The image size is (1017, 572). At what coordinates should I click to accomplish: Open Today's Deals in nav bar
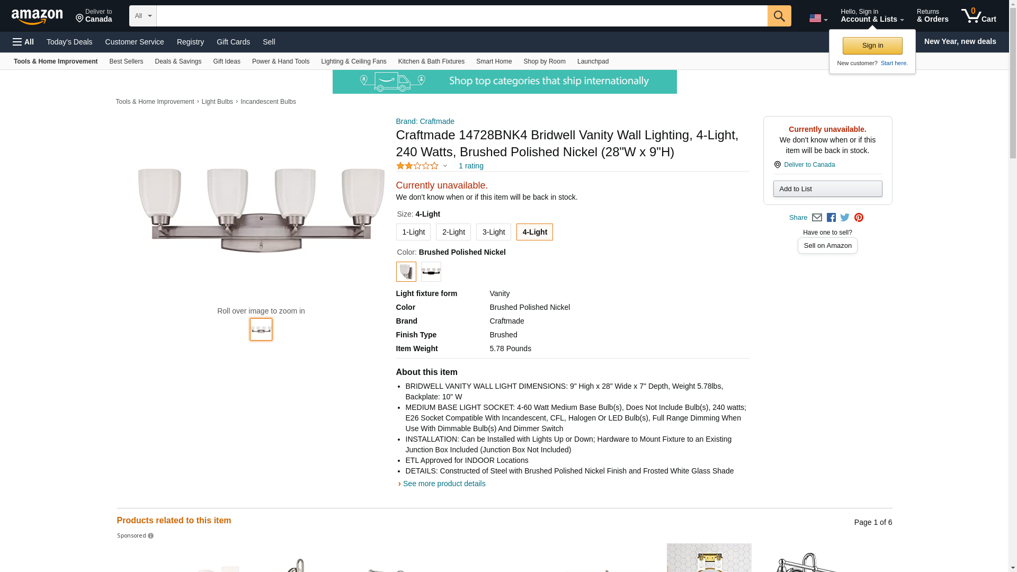click(x=69, y=42)
